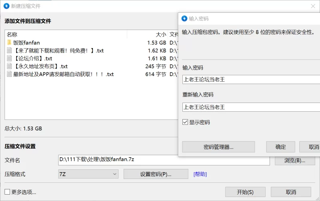Click the Bandizip logo in the main title bar
The image size is (320, 201).
tap(6, 6)
